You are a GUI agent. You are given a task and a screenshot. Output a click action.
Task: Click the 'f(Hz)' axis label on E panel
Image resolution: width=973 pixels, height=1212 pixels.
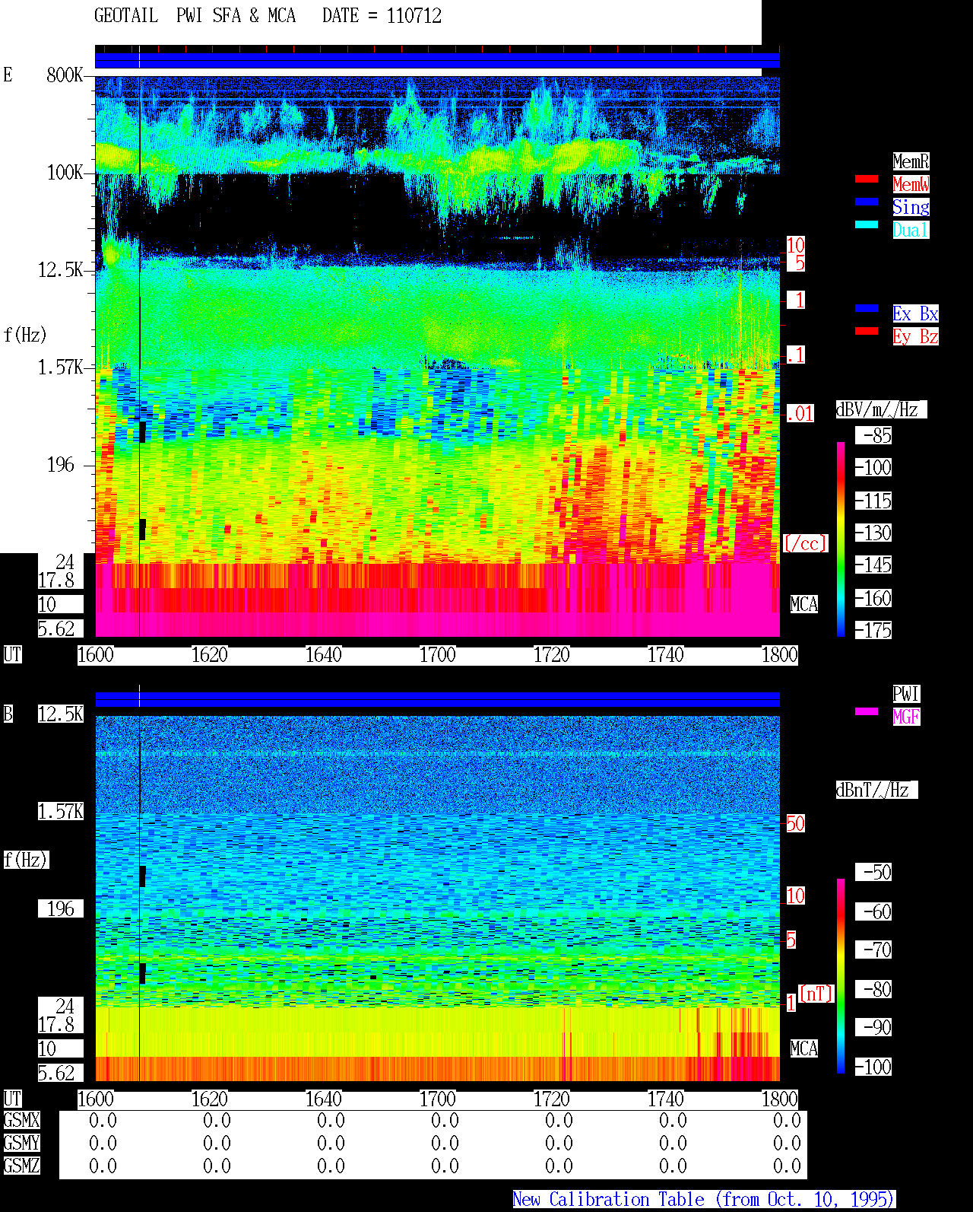point(25,335)
